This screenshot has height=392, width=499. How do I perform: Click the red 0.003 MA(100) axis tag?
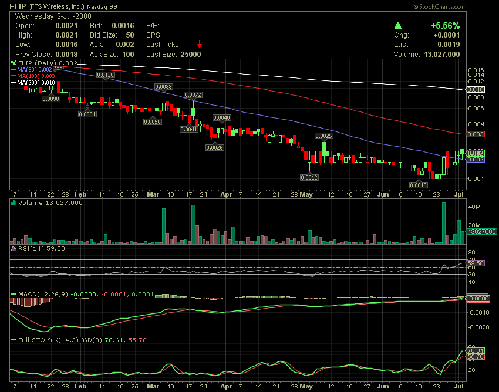(476, 134)
